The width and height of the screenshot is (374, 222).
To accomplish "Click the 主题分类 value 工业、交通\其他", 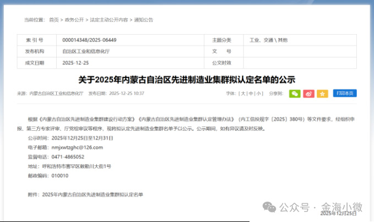I will coord(268,40).
